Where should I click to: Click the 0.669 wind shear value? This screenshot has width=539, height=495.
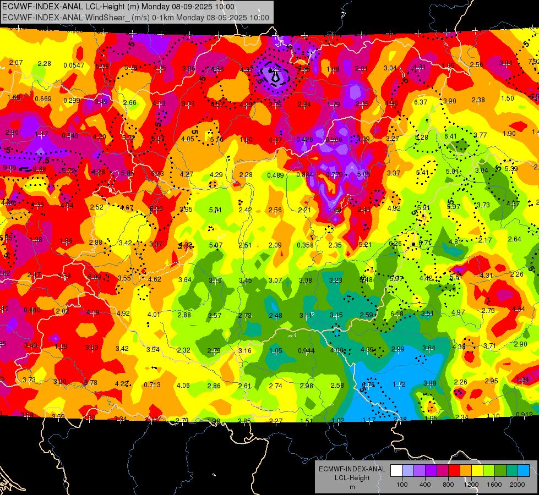[43, 99]
